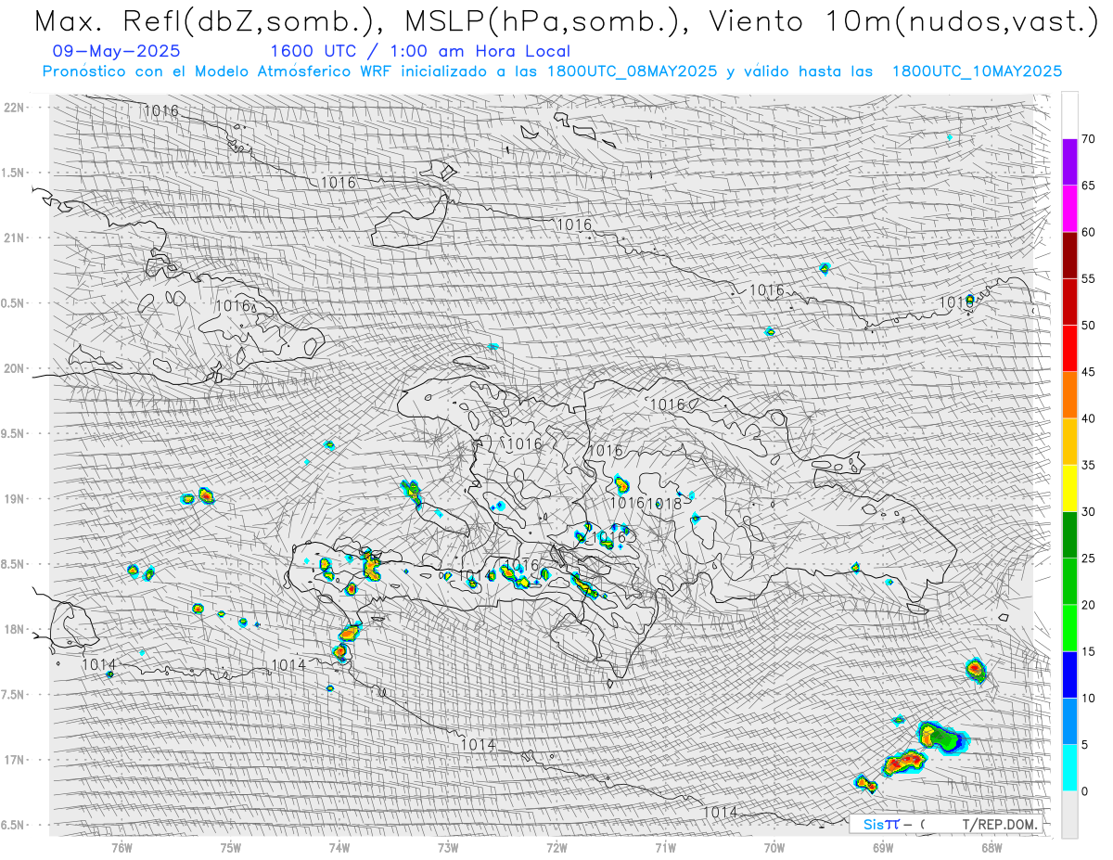Click the "75W" longitude axis label
1113x860 pixels.
coord(231,847)
